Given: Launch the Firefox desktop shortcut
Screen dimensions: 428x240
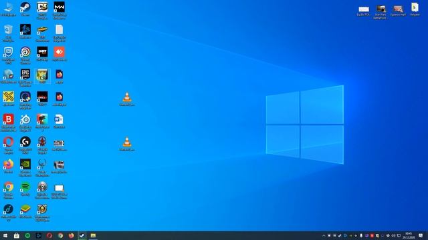Looking at the screenshot, I should [9, 166].
